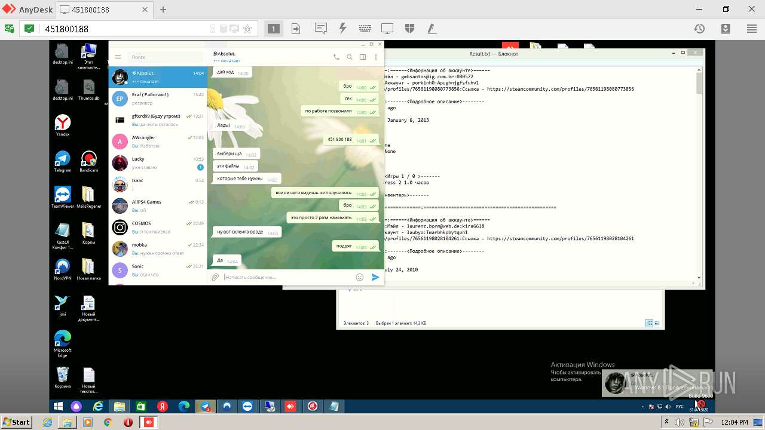Open the AnyDesk main hamburger menu

pyautogui.click(x=751, y=28)
